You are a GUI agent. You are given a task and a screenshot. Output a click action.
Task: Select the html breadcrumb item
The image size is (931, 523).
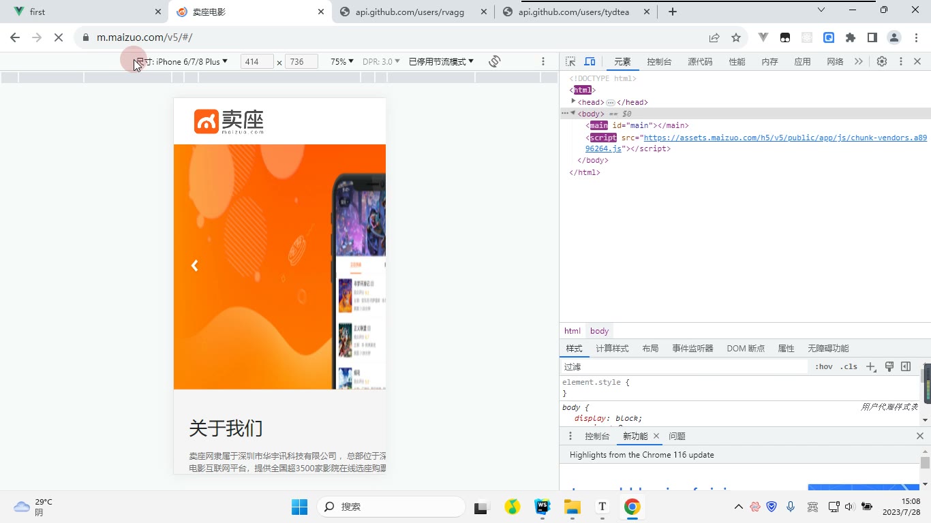[573, 331]
